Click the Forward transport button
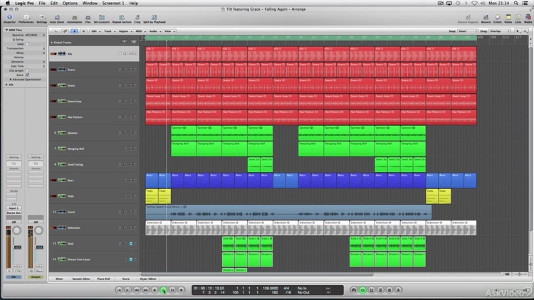534x300 pixels. coord(145,290)
